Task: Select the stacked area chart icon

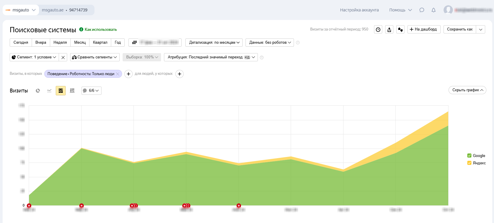Action: (x=61, y=91)
